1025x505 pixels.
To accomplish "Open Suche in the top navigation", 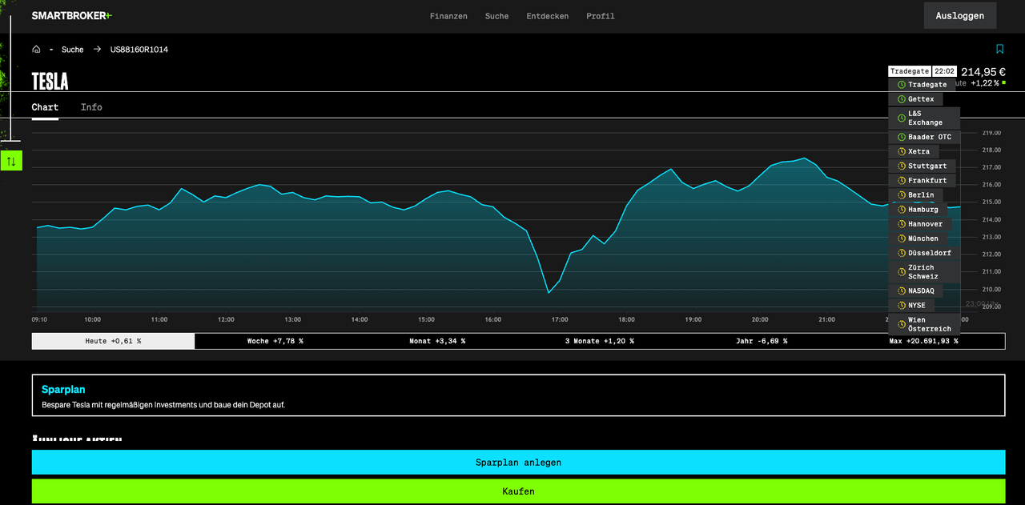I will [x=496, y=16].
